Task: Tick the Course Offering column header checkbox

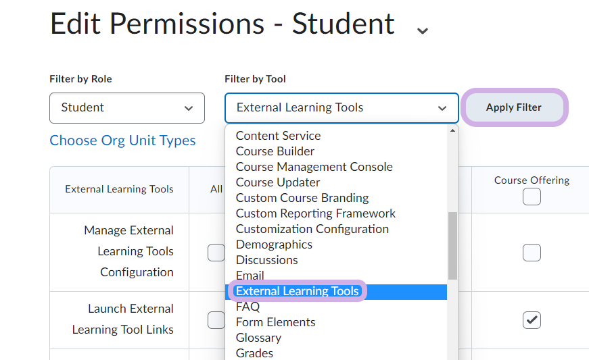Action: [532, 197]
